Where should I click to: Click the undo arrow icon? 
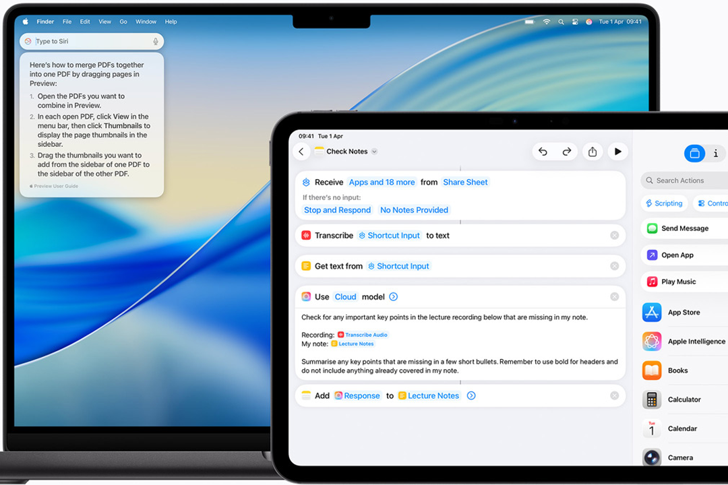pos(543,152)
